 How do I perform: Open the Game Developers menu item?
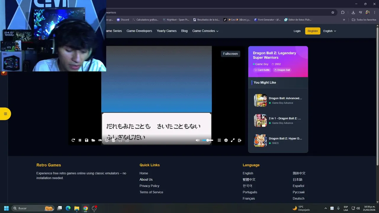(x=139, y=31)
